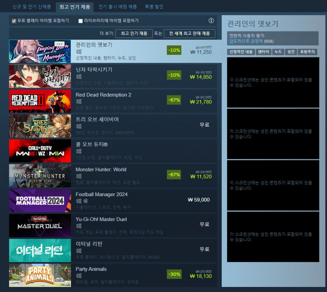
Task: Click -10% discount badge for 닌자 타락시키기
Action: coord(174,75)
